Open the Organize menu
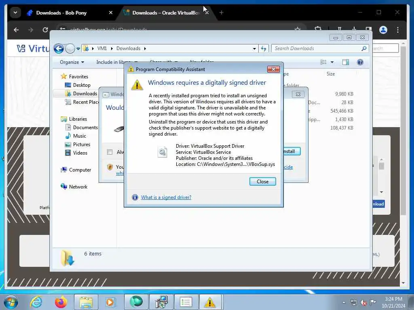The image size is (414, 310). click(x=72, y=62)
